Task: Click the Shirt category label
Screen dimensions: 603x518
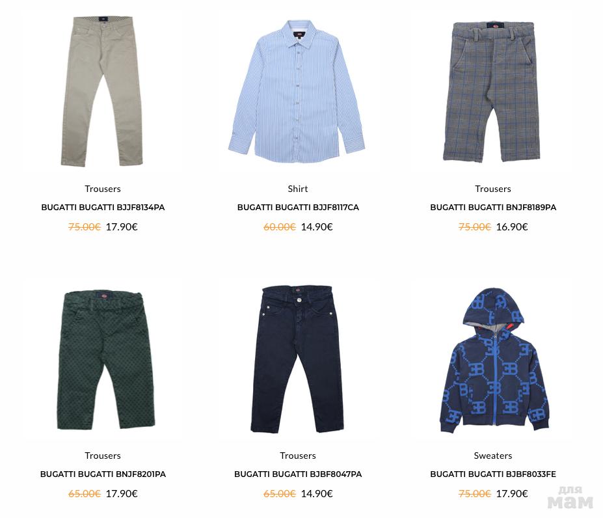Action: point(298,189)
